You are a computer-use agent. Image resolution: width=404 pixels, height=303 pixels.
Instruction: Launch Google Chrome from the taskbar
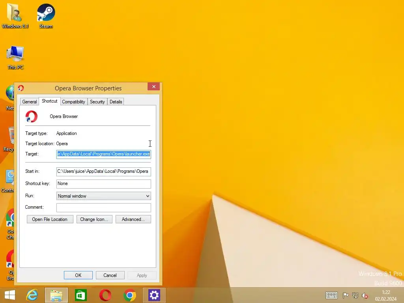[x=129, y=295]
